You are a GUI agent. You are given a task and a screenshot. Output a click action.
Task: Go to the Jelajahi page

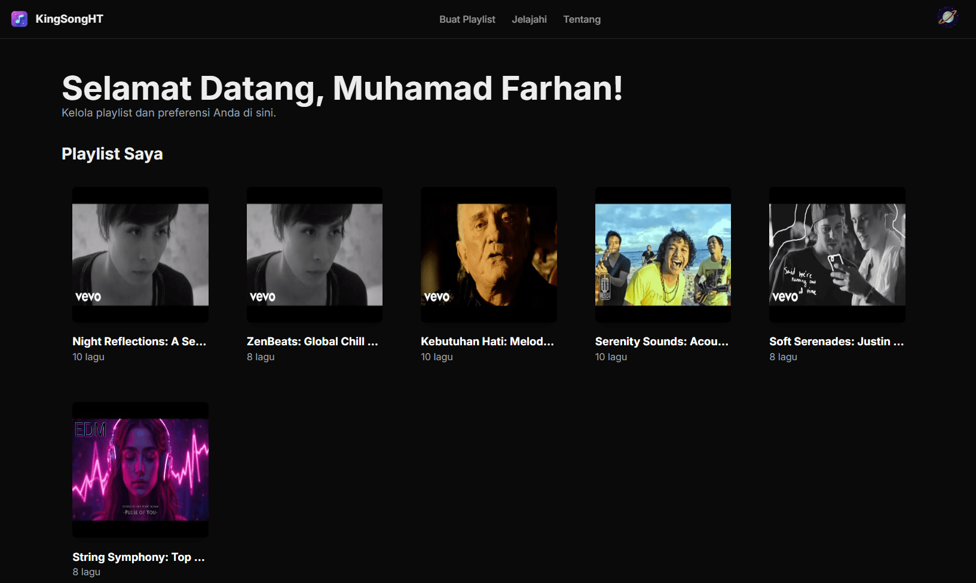(x=529, y=20)
